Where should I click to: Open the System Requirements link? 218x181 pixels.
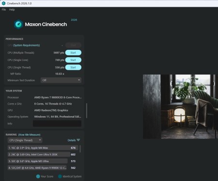coord(27,45)
